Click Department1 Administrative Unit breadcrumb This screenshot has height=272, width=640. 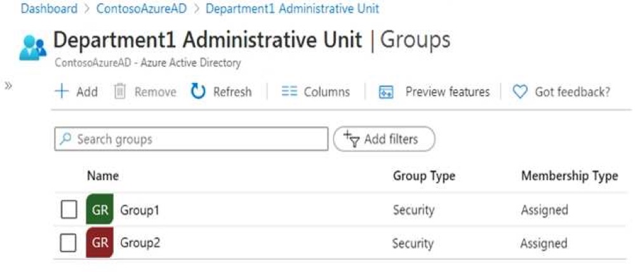coord(292,9)
